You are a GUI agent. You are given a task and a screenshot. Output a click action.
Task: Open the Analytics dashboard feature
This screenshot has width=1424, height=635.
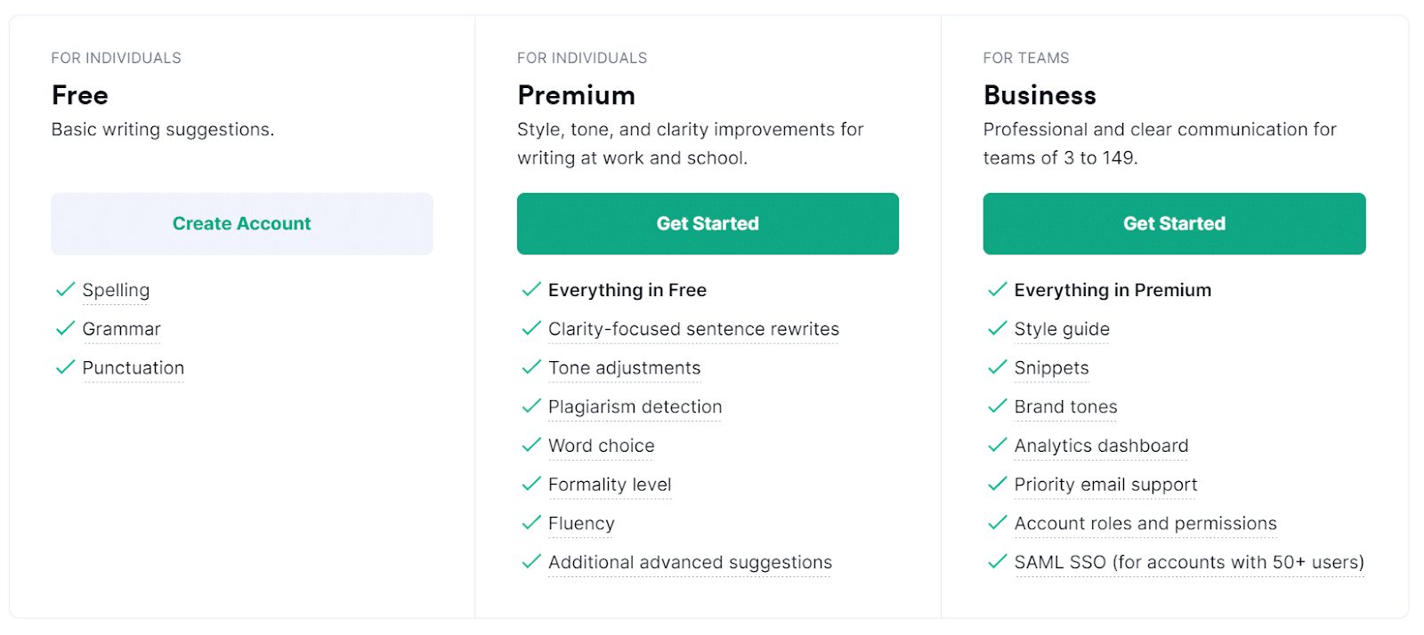click(x=1100, y=446)
